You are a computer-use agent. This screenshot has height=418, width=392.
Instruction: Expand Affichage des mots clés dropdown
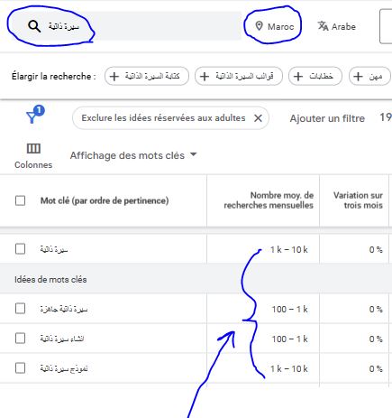(133, 155)
